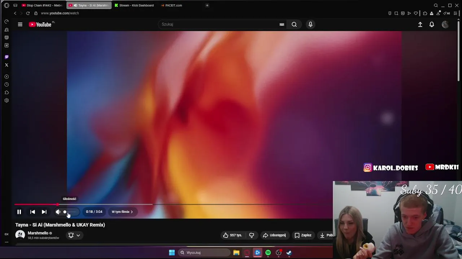Image resolution: width=462 pixels, height=259 pixels.
Task: Click the Udostępnij share button
Action: [274, 235]
